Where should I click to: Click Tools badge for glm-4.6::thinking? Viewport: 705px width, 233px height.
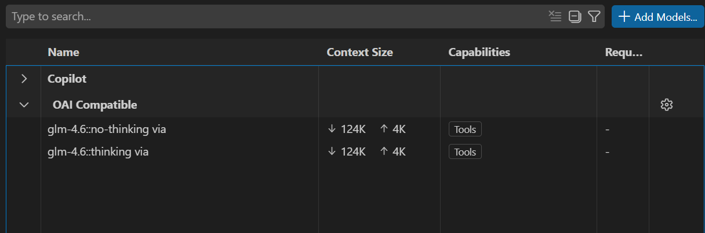pos(465,152)
